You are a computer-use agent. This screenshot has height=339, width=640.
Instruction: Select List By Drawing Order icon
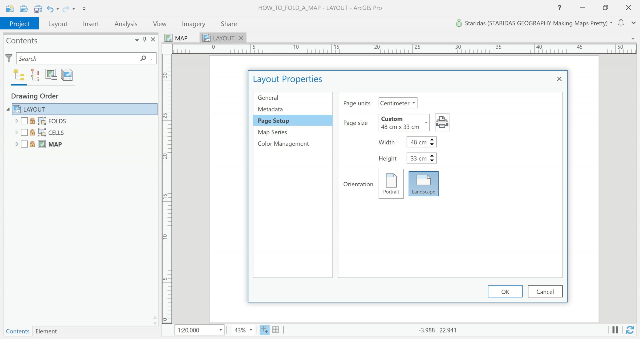pos(19,75)
